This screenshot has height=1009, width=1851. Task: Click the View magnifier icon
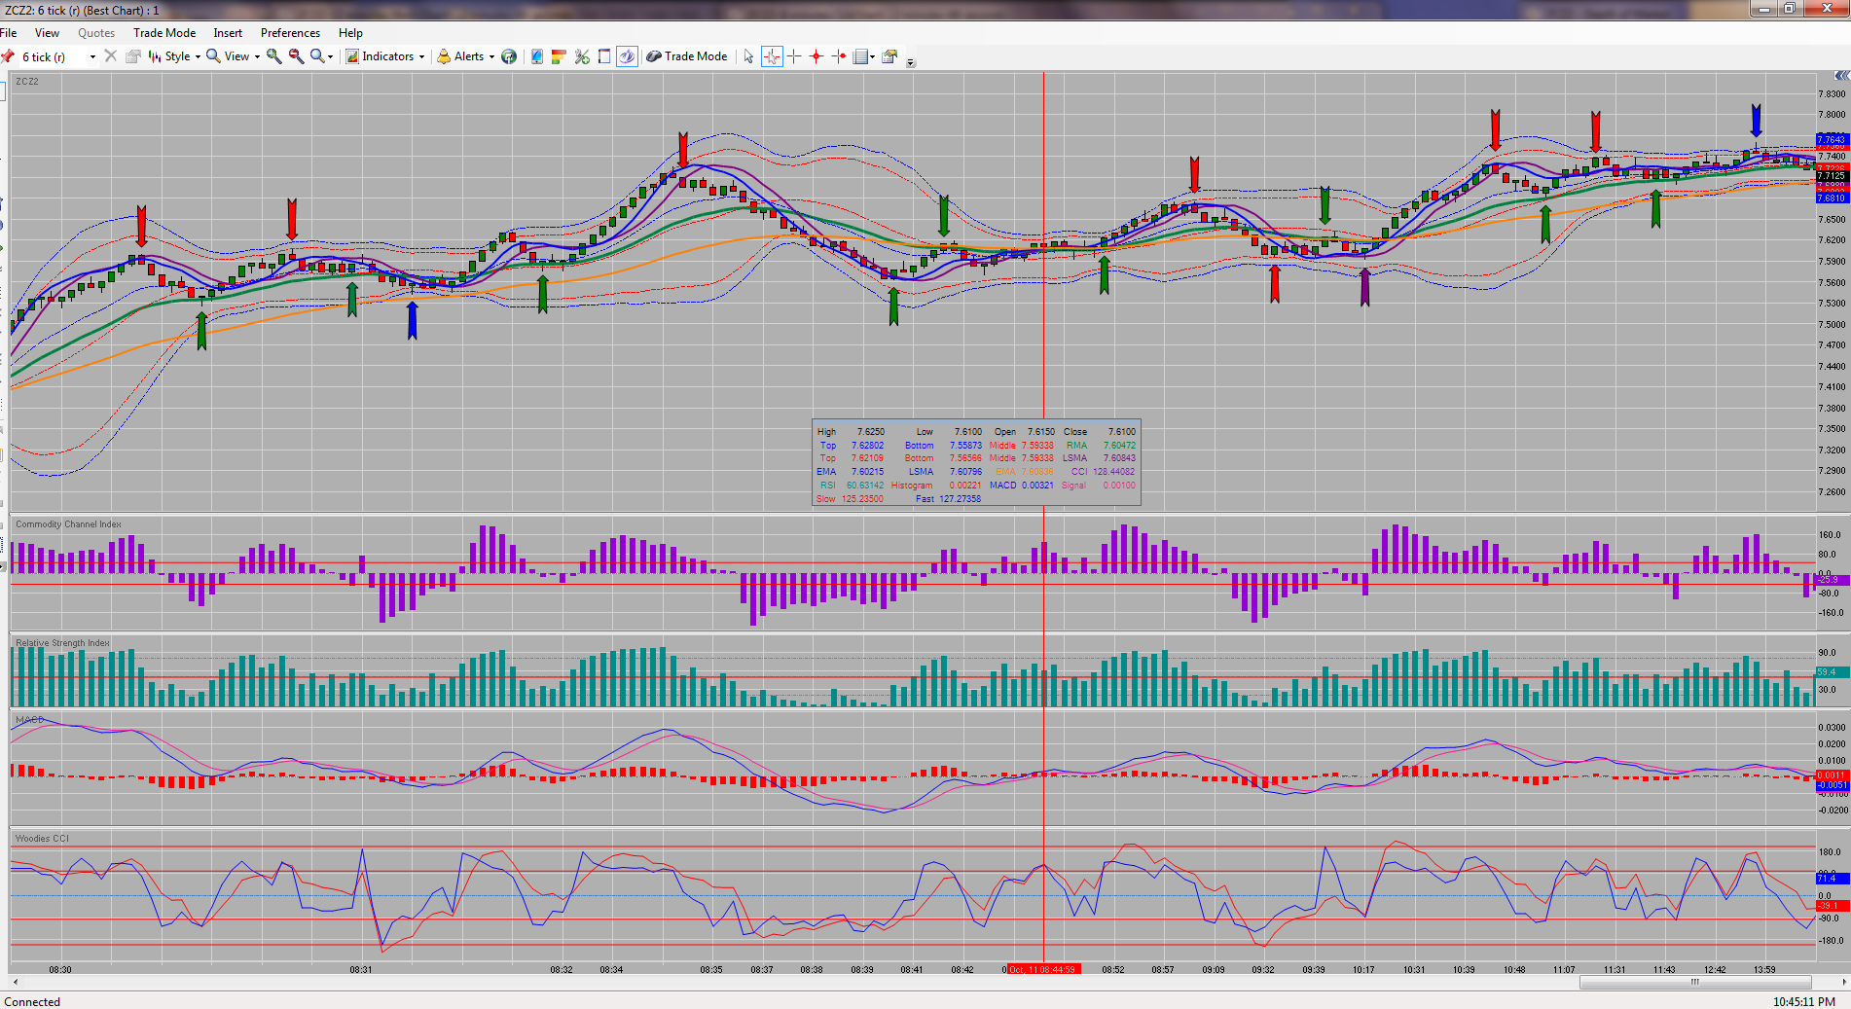213,56
